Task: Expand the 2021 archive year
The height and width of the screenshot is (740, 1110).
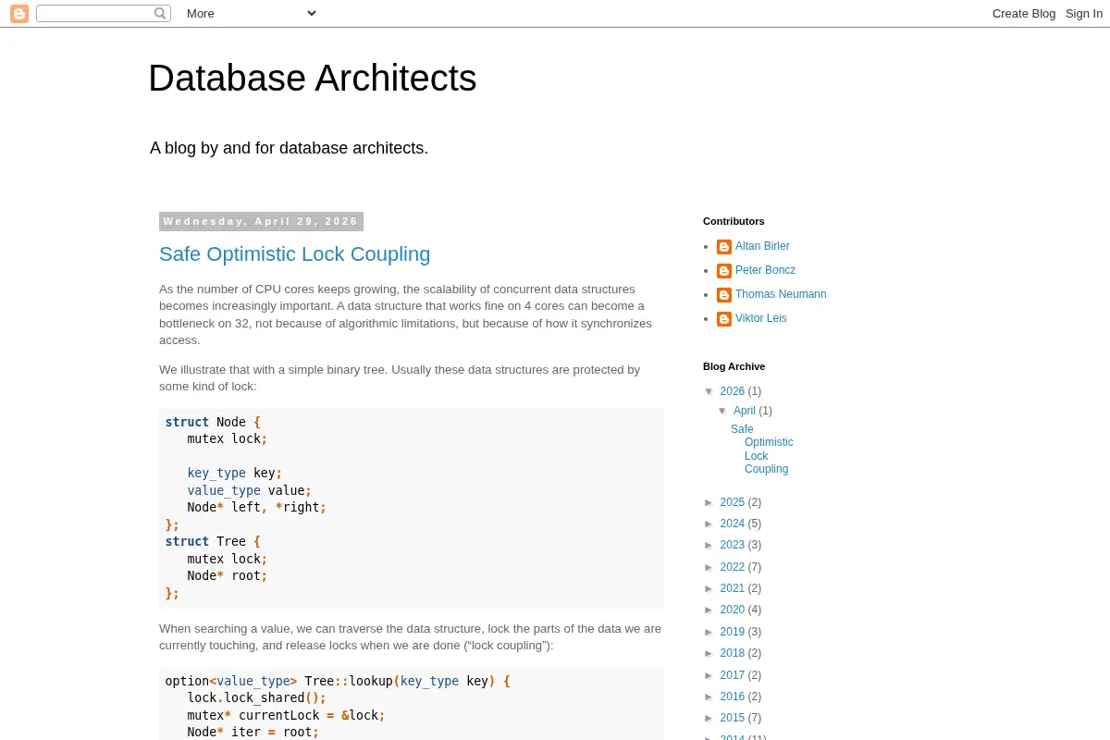Action: [709, 589]
